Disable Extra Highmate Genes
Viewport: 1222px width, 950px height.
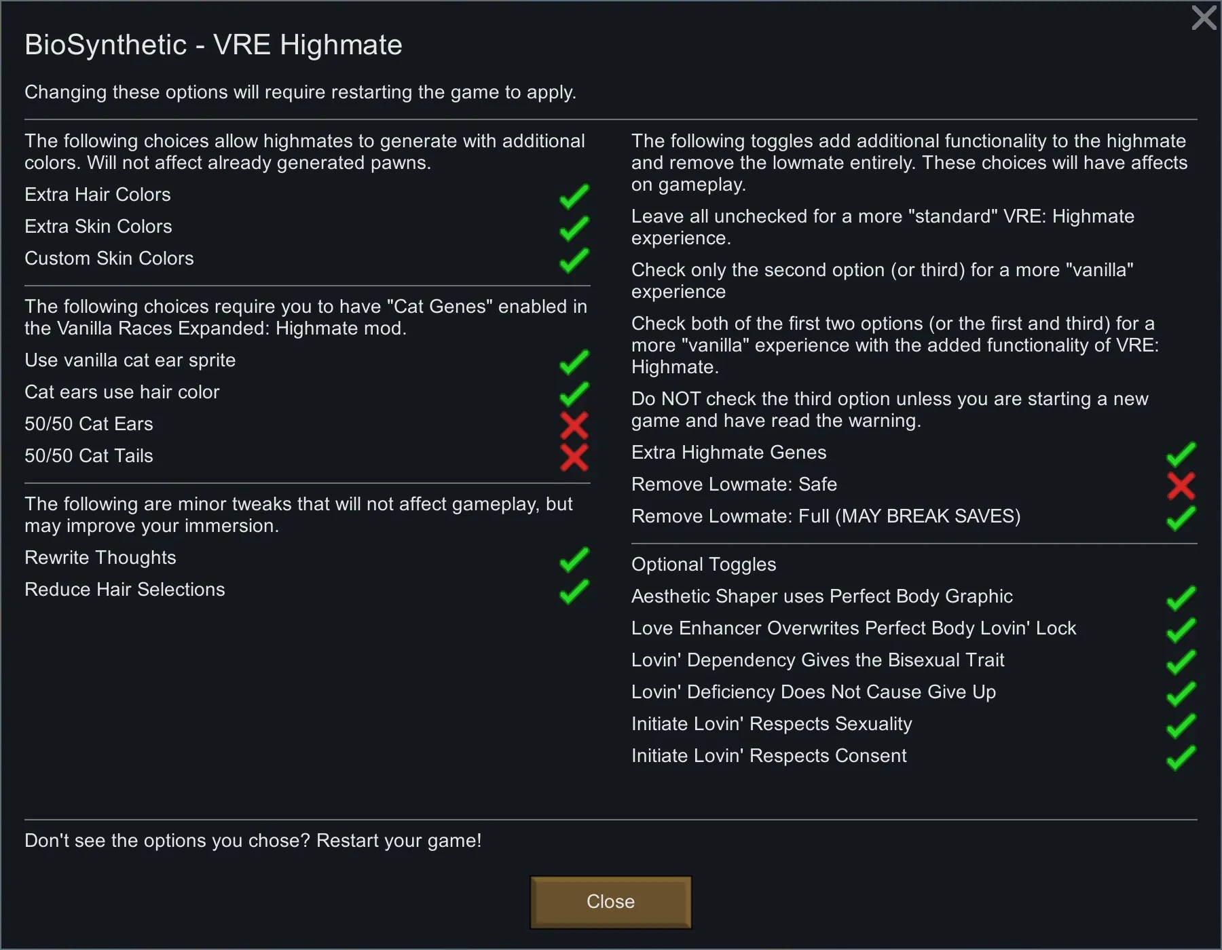coord(1181,454)
